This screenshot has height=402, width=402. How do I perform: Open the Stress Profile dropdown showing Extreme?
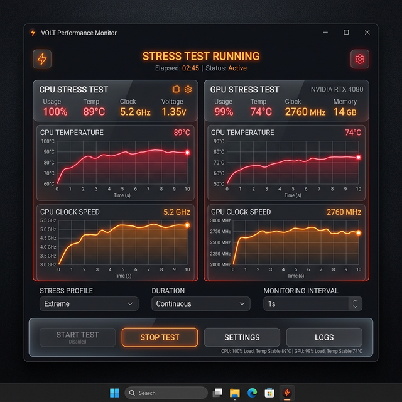click(89, 304)
